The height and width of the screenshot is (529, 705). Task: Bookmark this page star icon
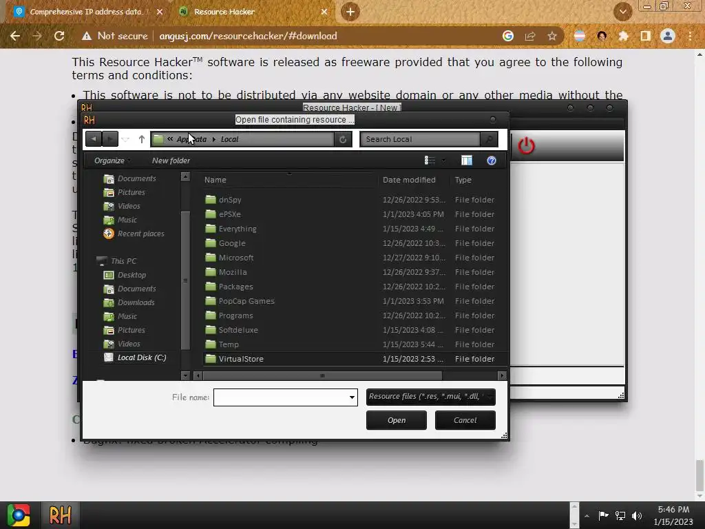pyautogui.click(x=552, y=36)
